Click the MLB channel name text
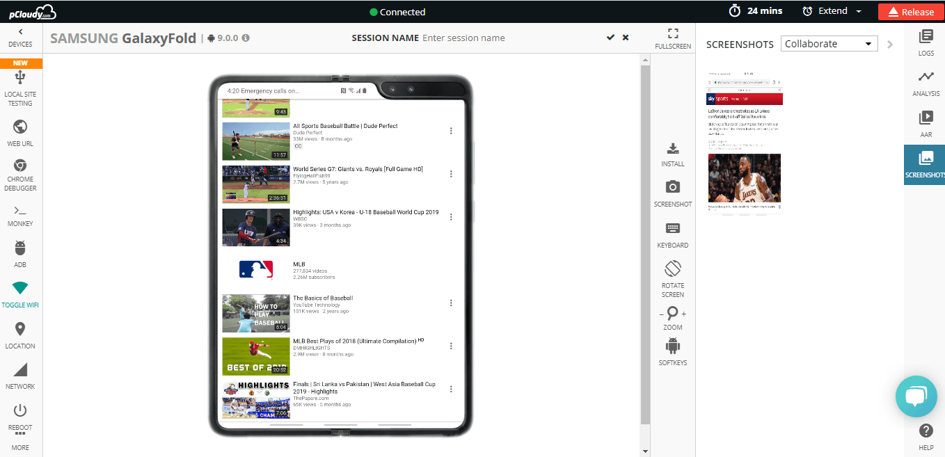The image size is (945, 457). 299,264
